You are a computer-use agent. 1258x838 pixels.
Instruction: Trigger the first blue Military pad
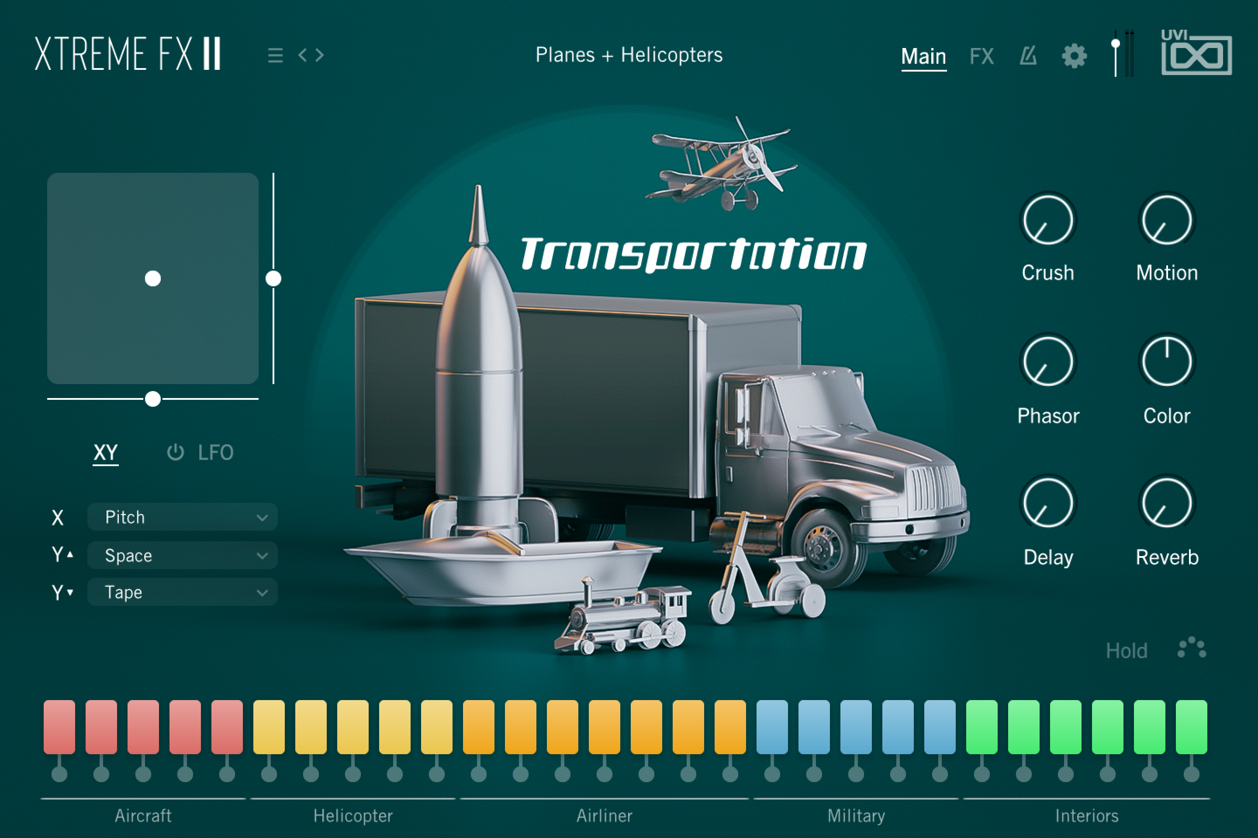pyautogui.click(x=772, y=727)
